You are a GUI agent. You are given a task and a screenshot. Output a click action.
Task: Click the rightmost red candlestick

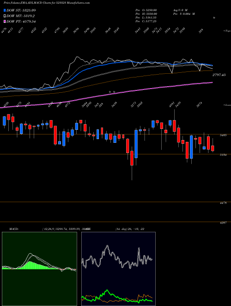pyautogui.click(x=213, y=148)
